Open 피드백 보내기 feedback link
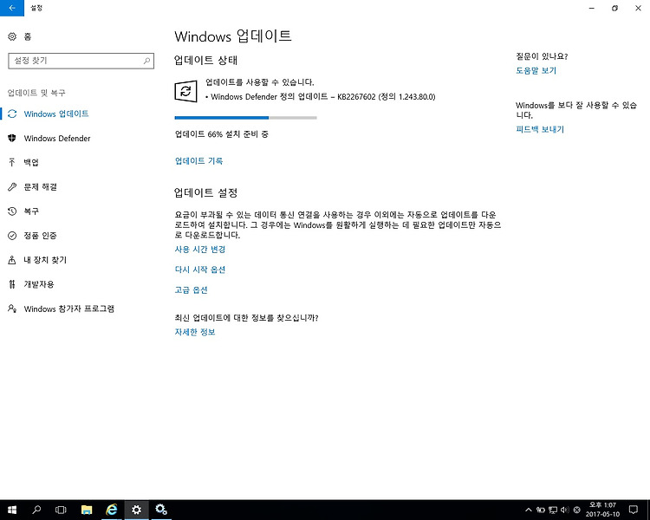Screen dimensions: 650x520 540,129
